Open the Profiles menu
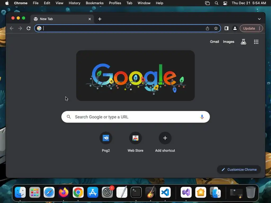The height and width of the screenshot is (203, 271). (x=115, y=3)
